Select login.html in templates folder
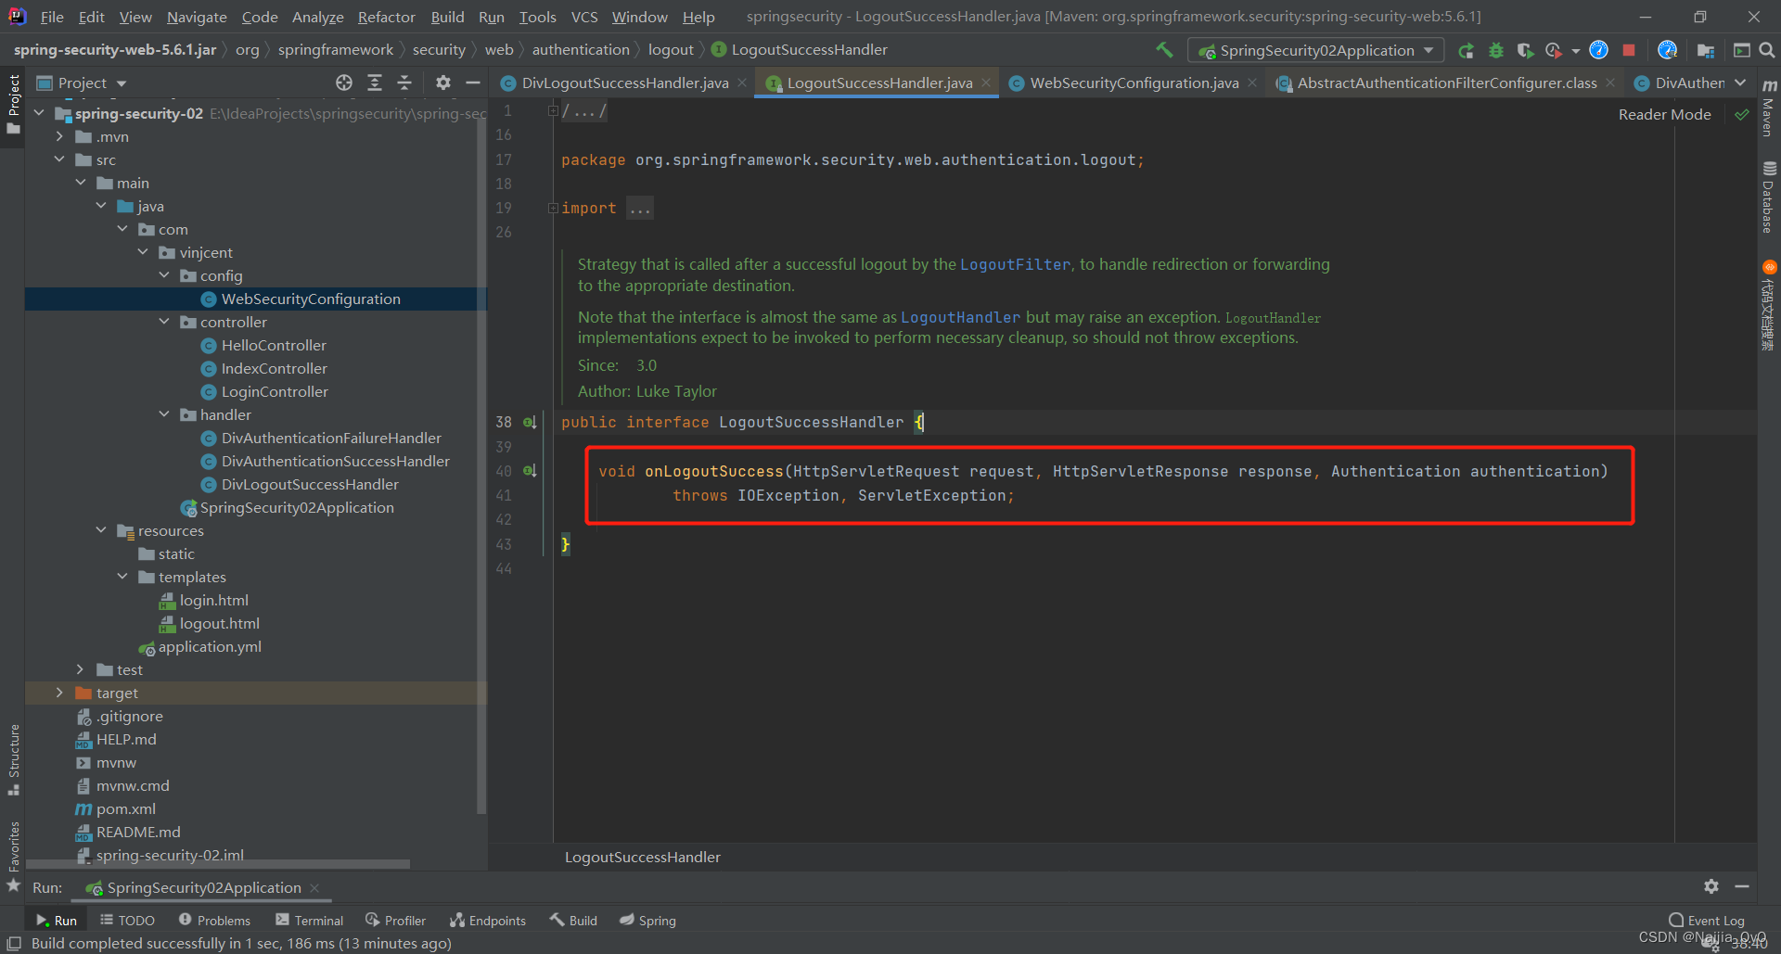Viewport: 1781px width, 954px height. pyautogui.click(x=213, y=600)
